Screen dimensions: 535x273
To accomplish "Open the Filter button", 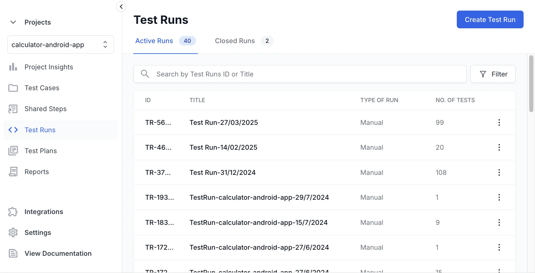I will (493, 74).
